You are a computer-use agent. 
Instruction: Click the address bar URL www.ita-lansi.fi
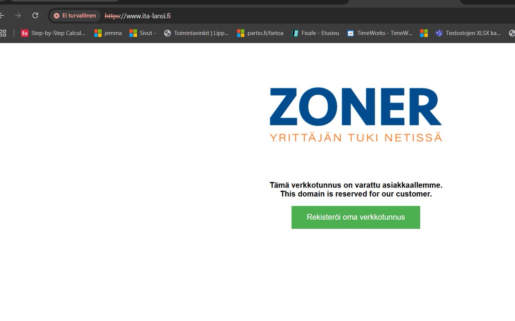pyautogui.click(x=138, y=16)
